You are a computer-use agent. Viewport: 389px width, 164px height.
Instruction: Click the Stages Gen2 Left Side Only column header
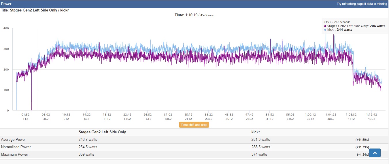(x=102, y=132)
